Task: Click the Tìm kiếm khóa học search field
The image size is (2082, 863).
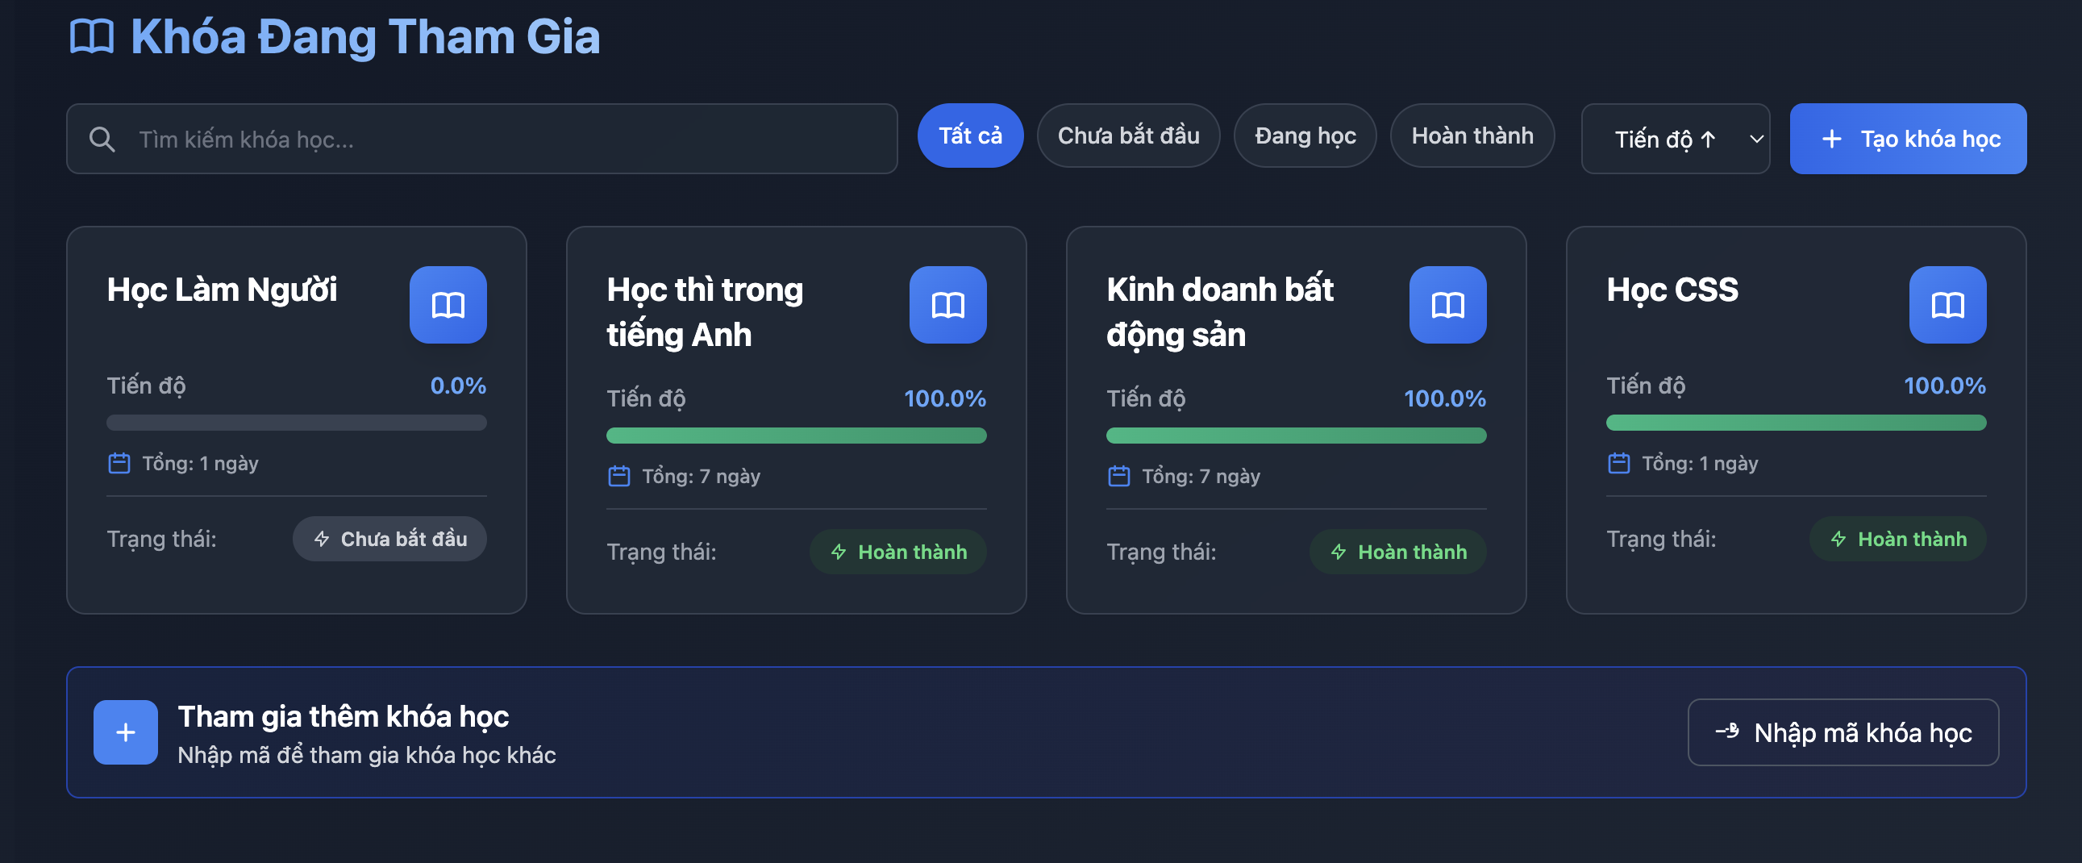Action: pos(485,138)
